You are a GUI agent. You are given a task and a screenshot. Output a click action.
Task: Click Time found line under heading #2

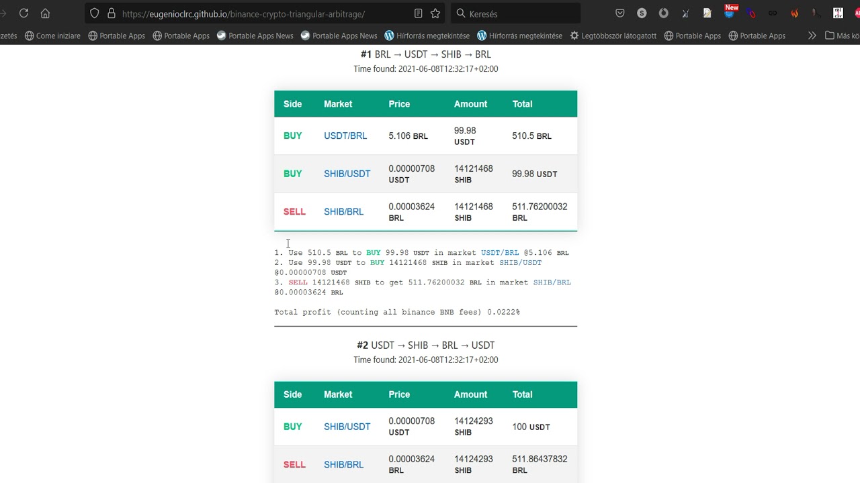[425, 360]
